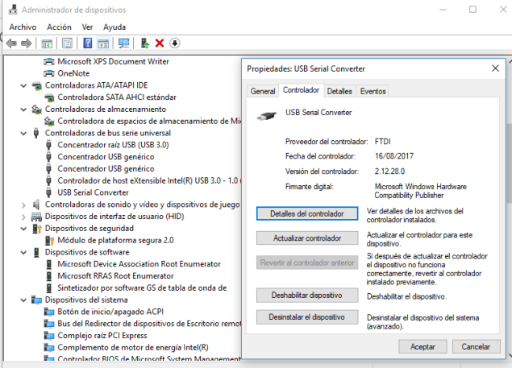512x368 pixels.
Task: Switch to the Eventos tab
Action: pyautogui.click(x=373, y=91)
